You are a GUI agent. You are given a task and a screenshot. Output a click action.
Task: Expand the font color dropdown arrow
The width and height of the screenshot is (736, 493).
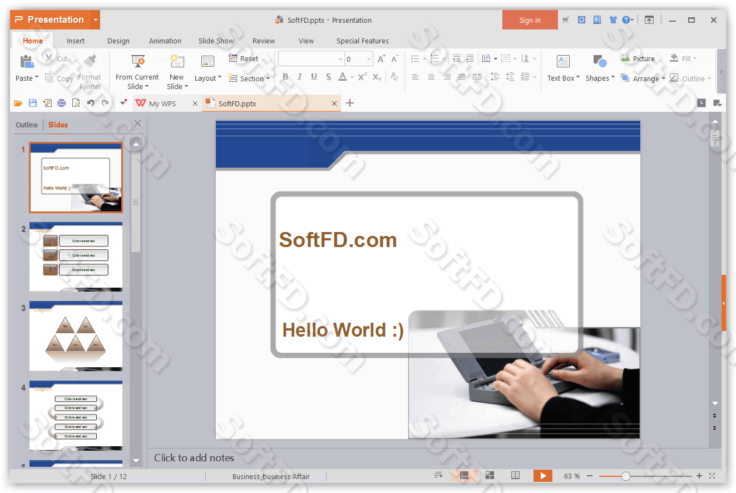tap(352, 77)
